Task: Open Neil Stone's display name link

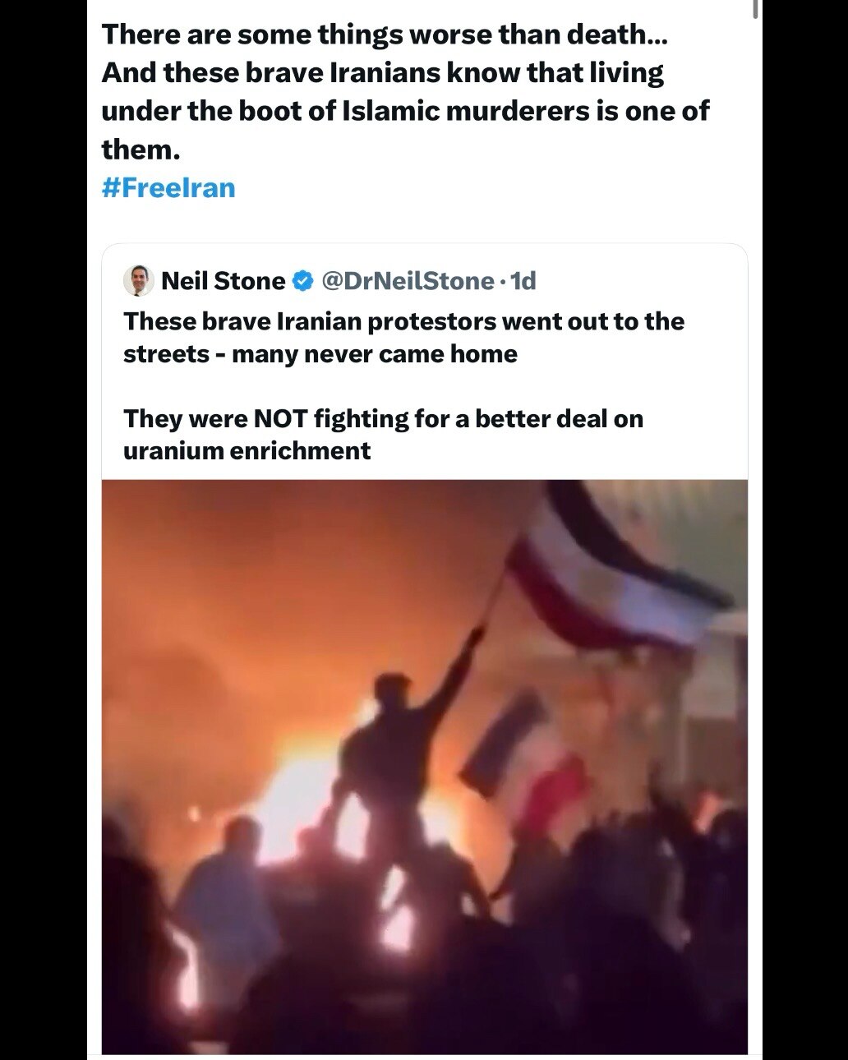Action: 224,281
